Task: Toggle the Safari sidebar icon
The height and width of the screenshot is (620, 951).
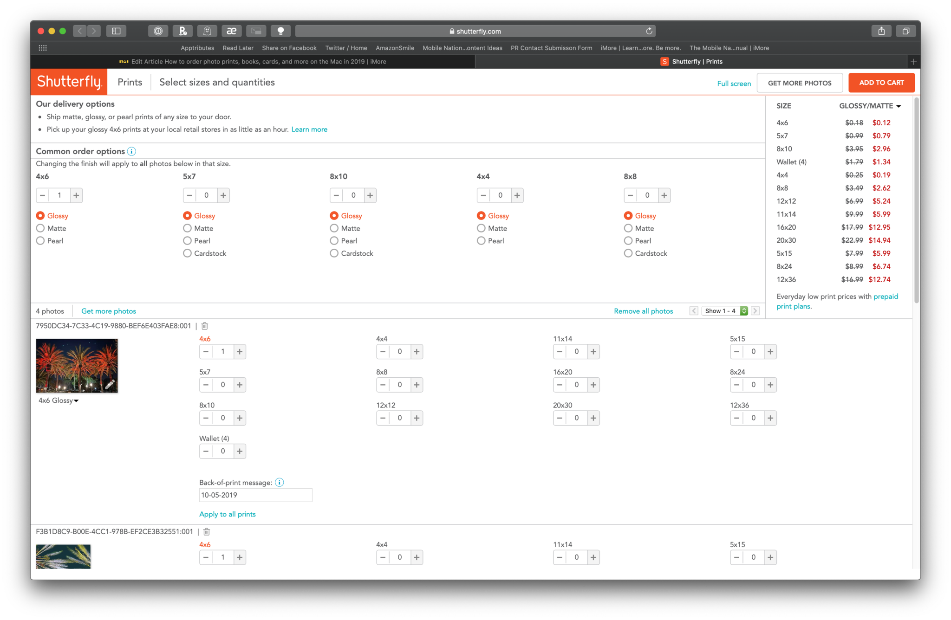Action: 116,31
